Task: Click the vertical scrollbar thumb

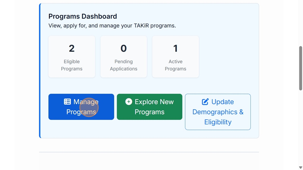Action: pos(300,68)
